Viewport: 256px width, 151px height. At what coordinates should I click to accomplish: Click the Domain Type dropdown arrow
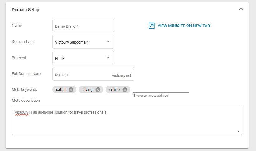108,41
